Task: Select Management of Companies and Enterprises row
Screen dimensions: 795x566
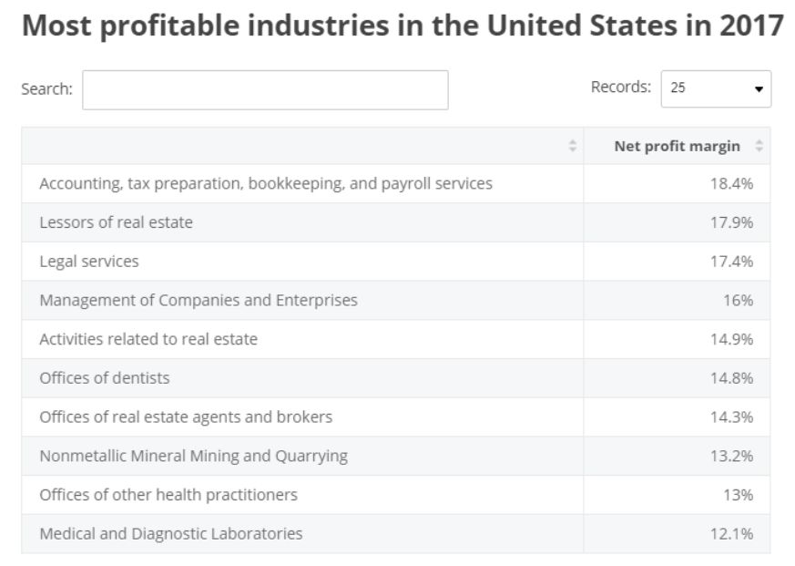Action: [199, 300]
